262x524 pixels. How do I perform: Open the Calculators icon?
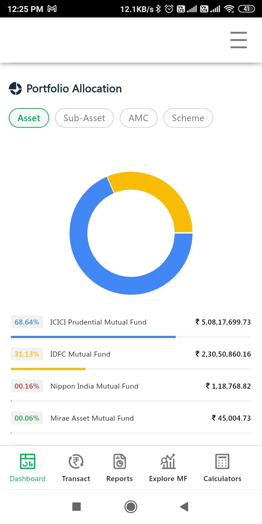point(222,461)
